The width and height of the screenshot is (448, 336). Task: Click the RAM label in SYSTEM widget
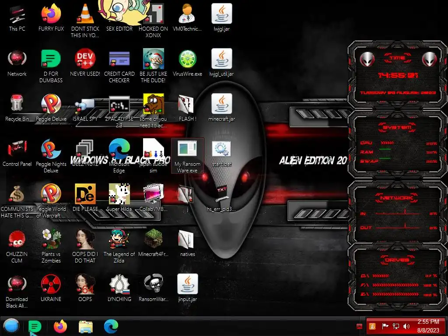pyautogui.click(x=367, y=152)
